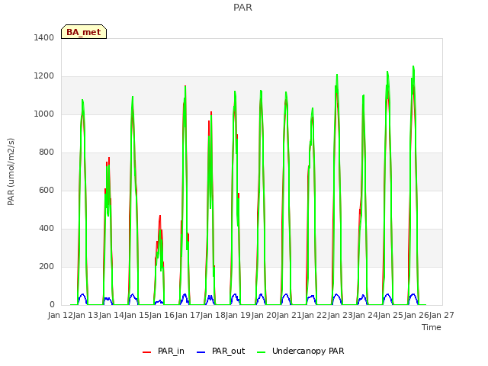
Task: Click the Time x-axis title
Action: 432,327
